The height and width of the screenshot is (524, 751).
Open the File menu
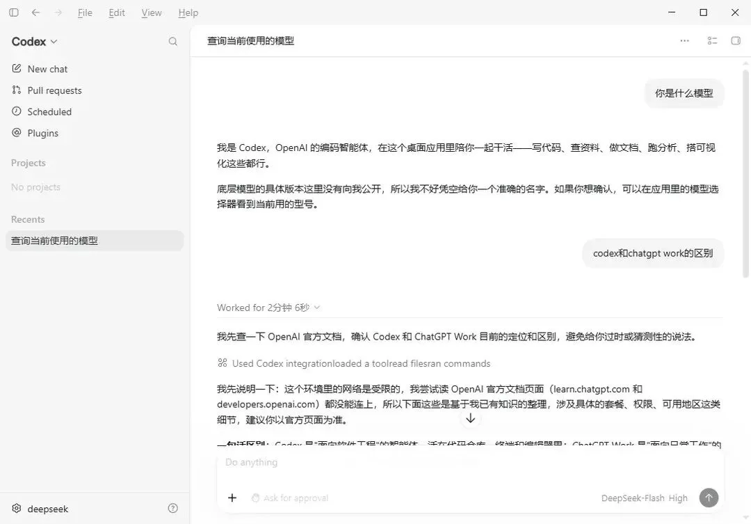click(85, 13)
